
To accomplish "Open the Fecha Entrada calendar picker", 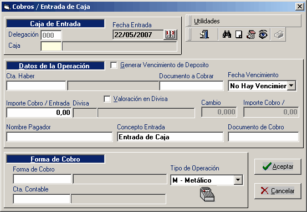I will 170,35.
